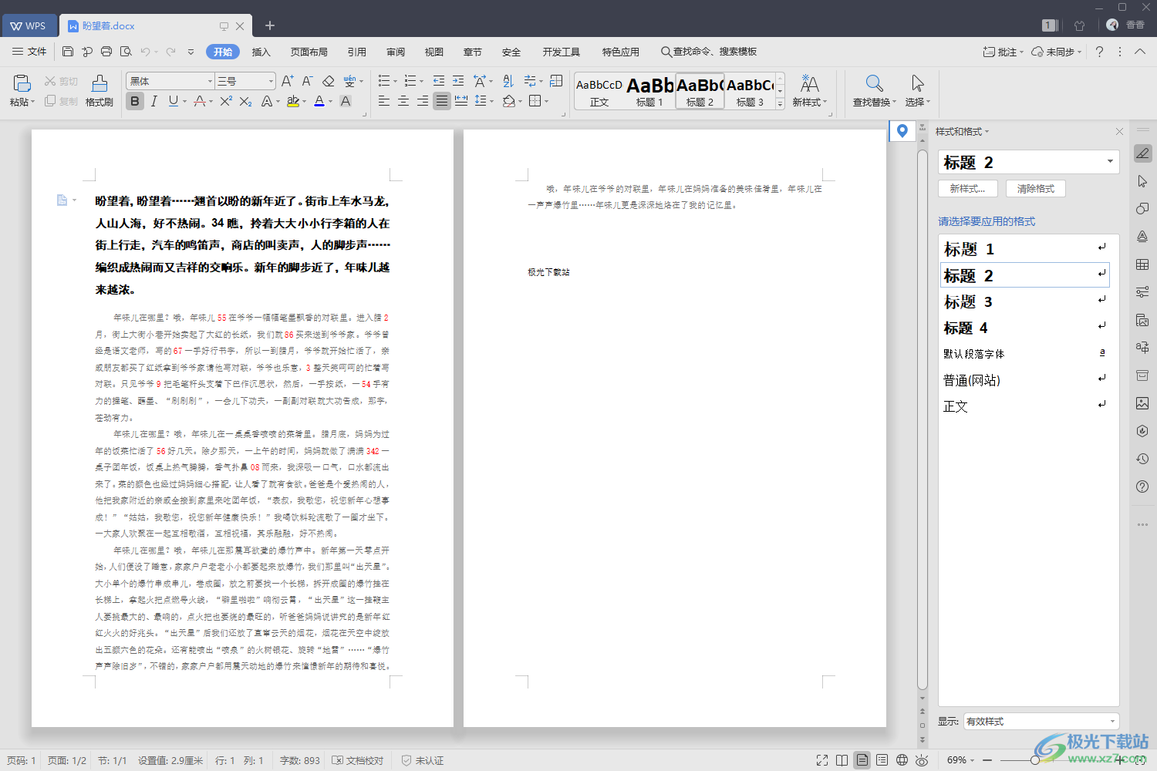
Task: Toggle justified alignment
Action: [x=442, y=101]
